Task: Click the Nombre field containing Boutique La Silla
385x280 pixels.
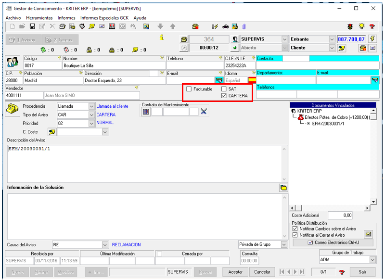Action: tap(114, 65)
